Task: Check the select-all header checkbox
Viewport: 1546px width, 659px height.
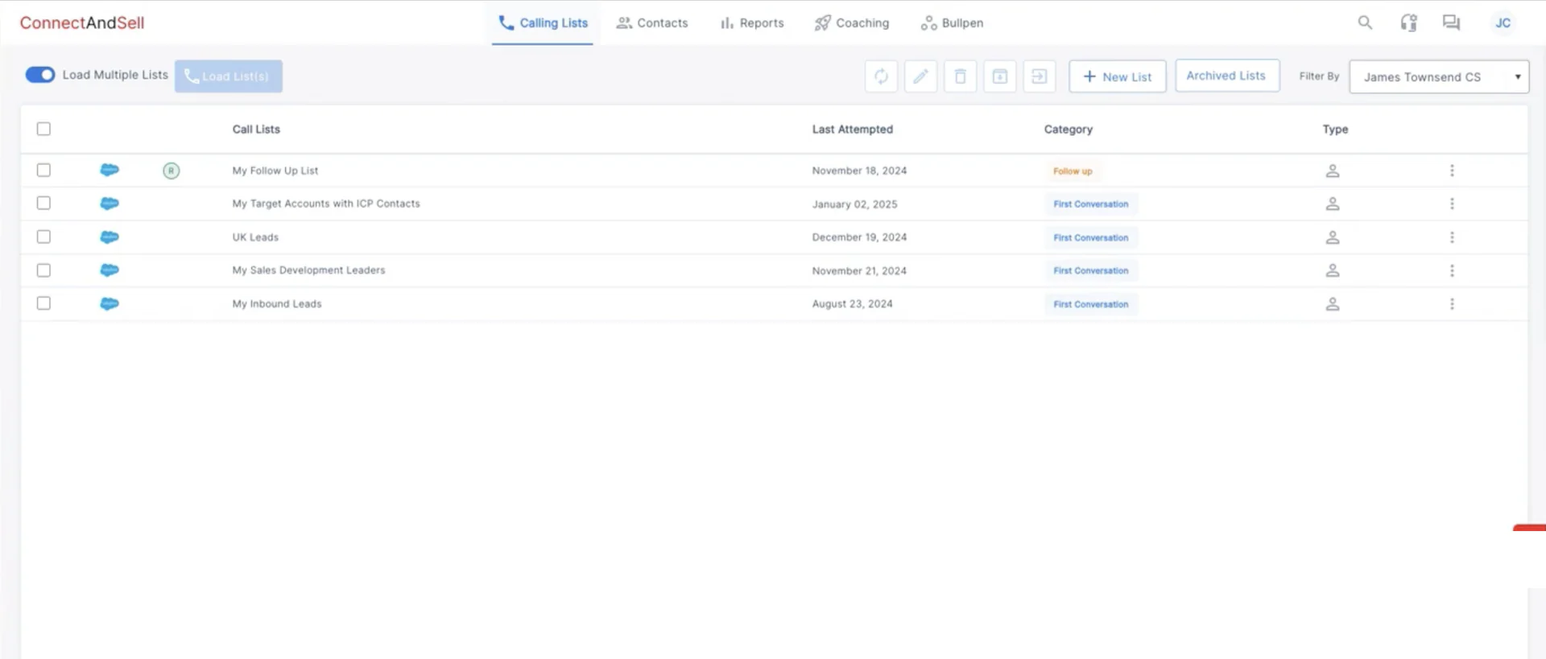Action: [43, 129]
